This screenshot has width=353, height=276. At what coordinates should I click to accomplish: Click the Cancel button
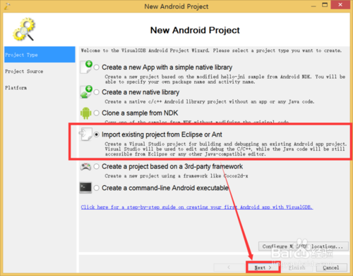click(x=331, y=268)
